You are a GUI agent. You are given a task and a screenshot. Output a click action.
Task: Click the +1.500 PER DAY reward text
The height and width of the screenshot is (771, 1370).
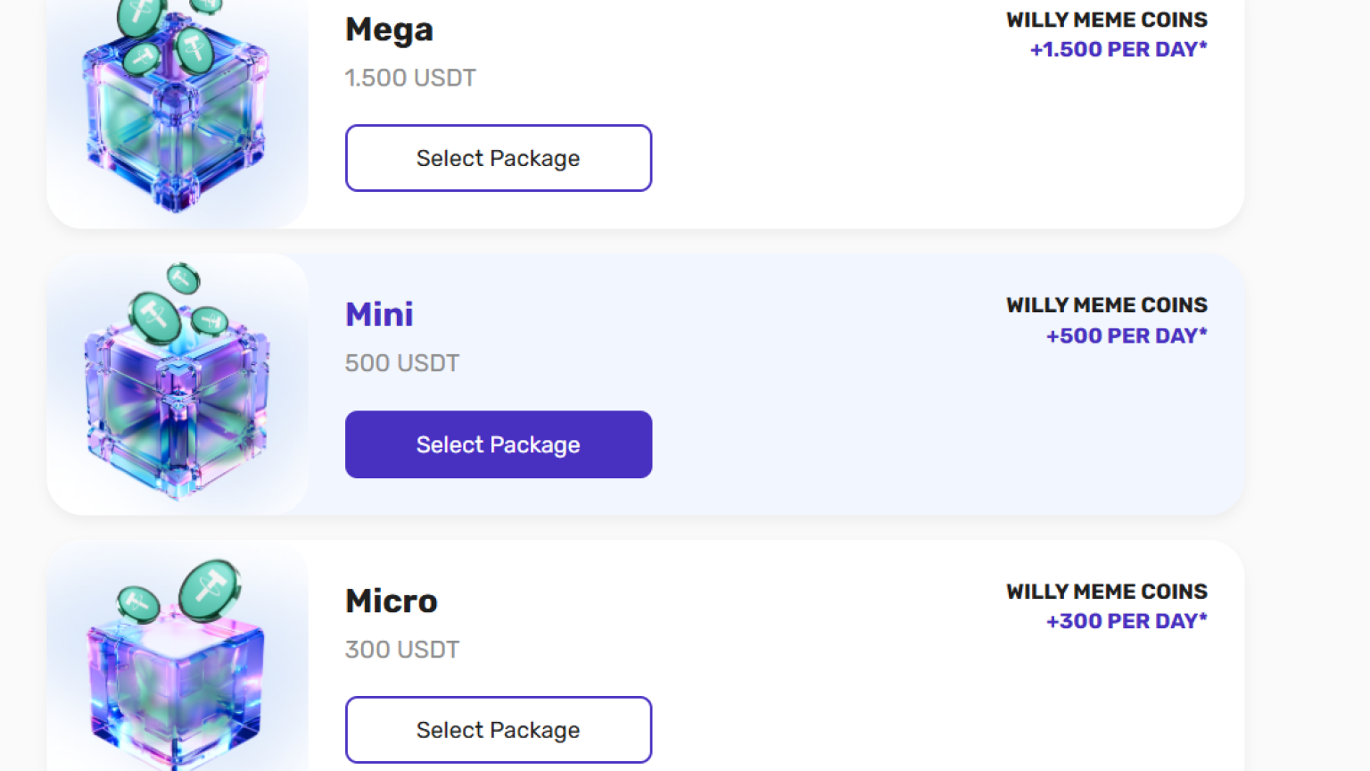1118,49
